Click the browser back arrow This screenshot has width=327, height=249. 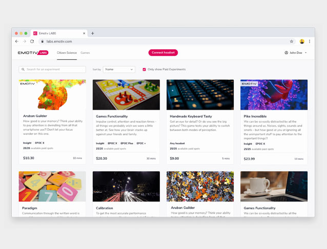17,42
